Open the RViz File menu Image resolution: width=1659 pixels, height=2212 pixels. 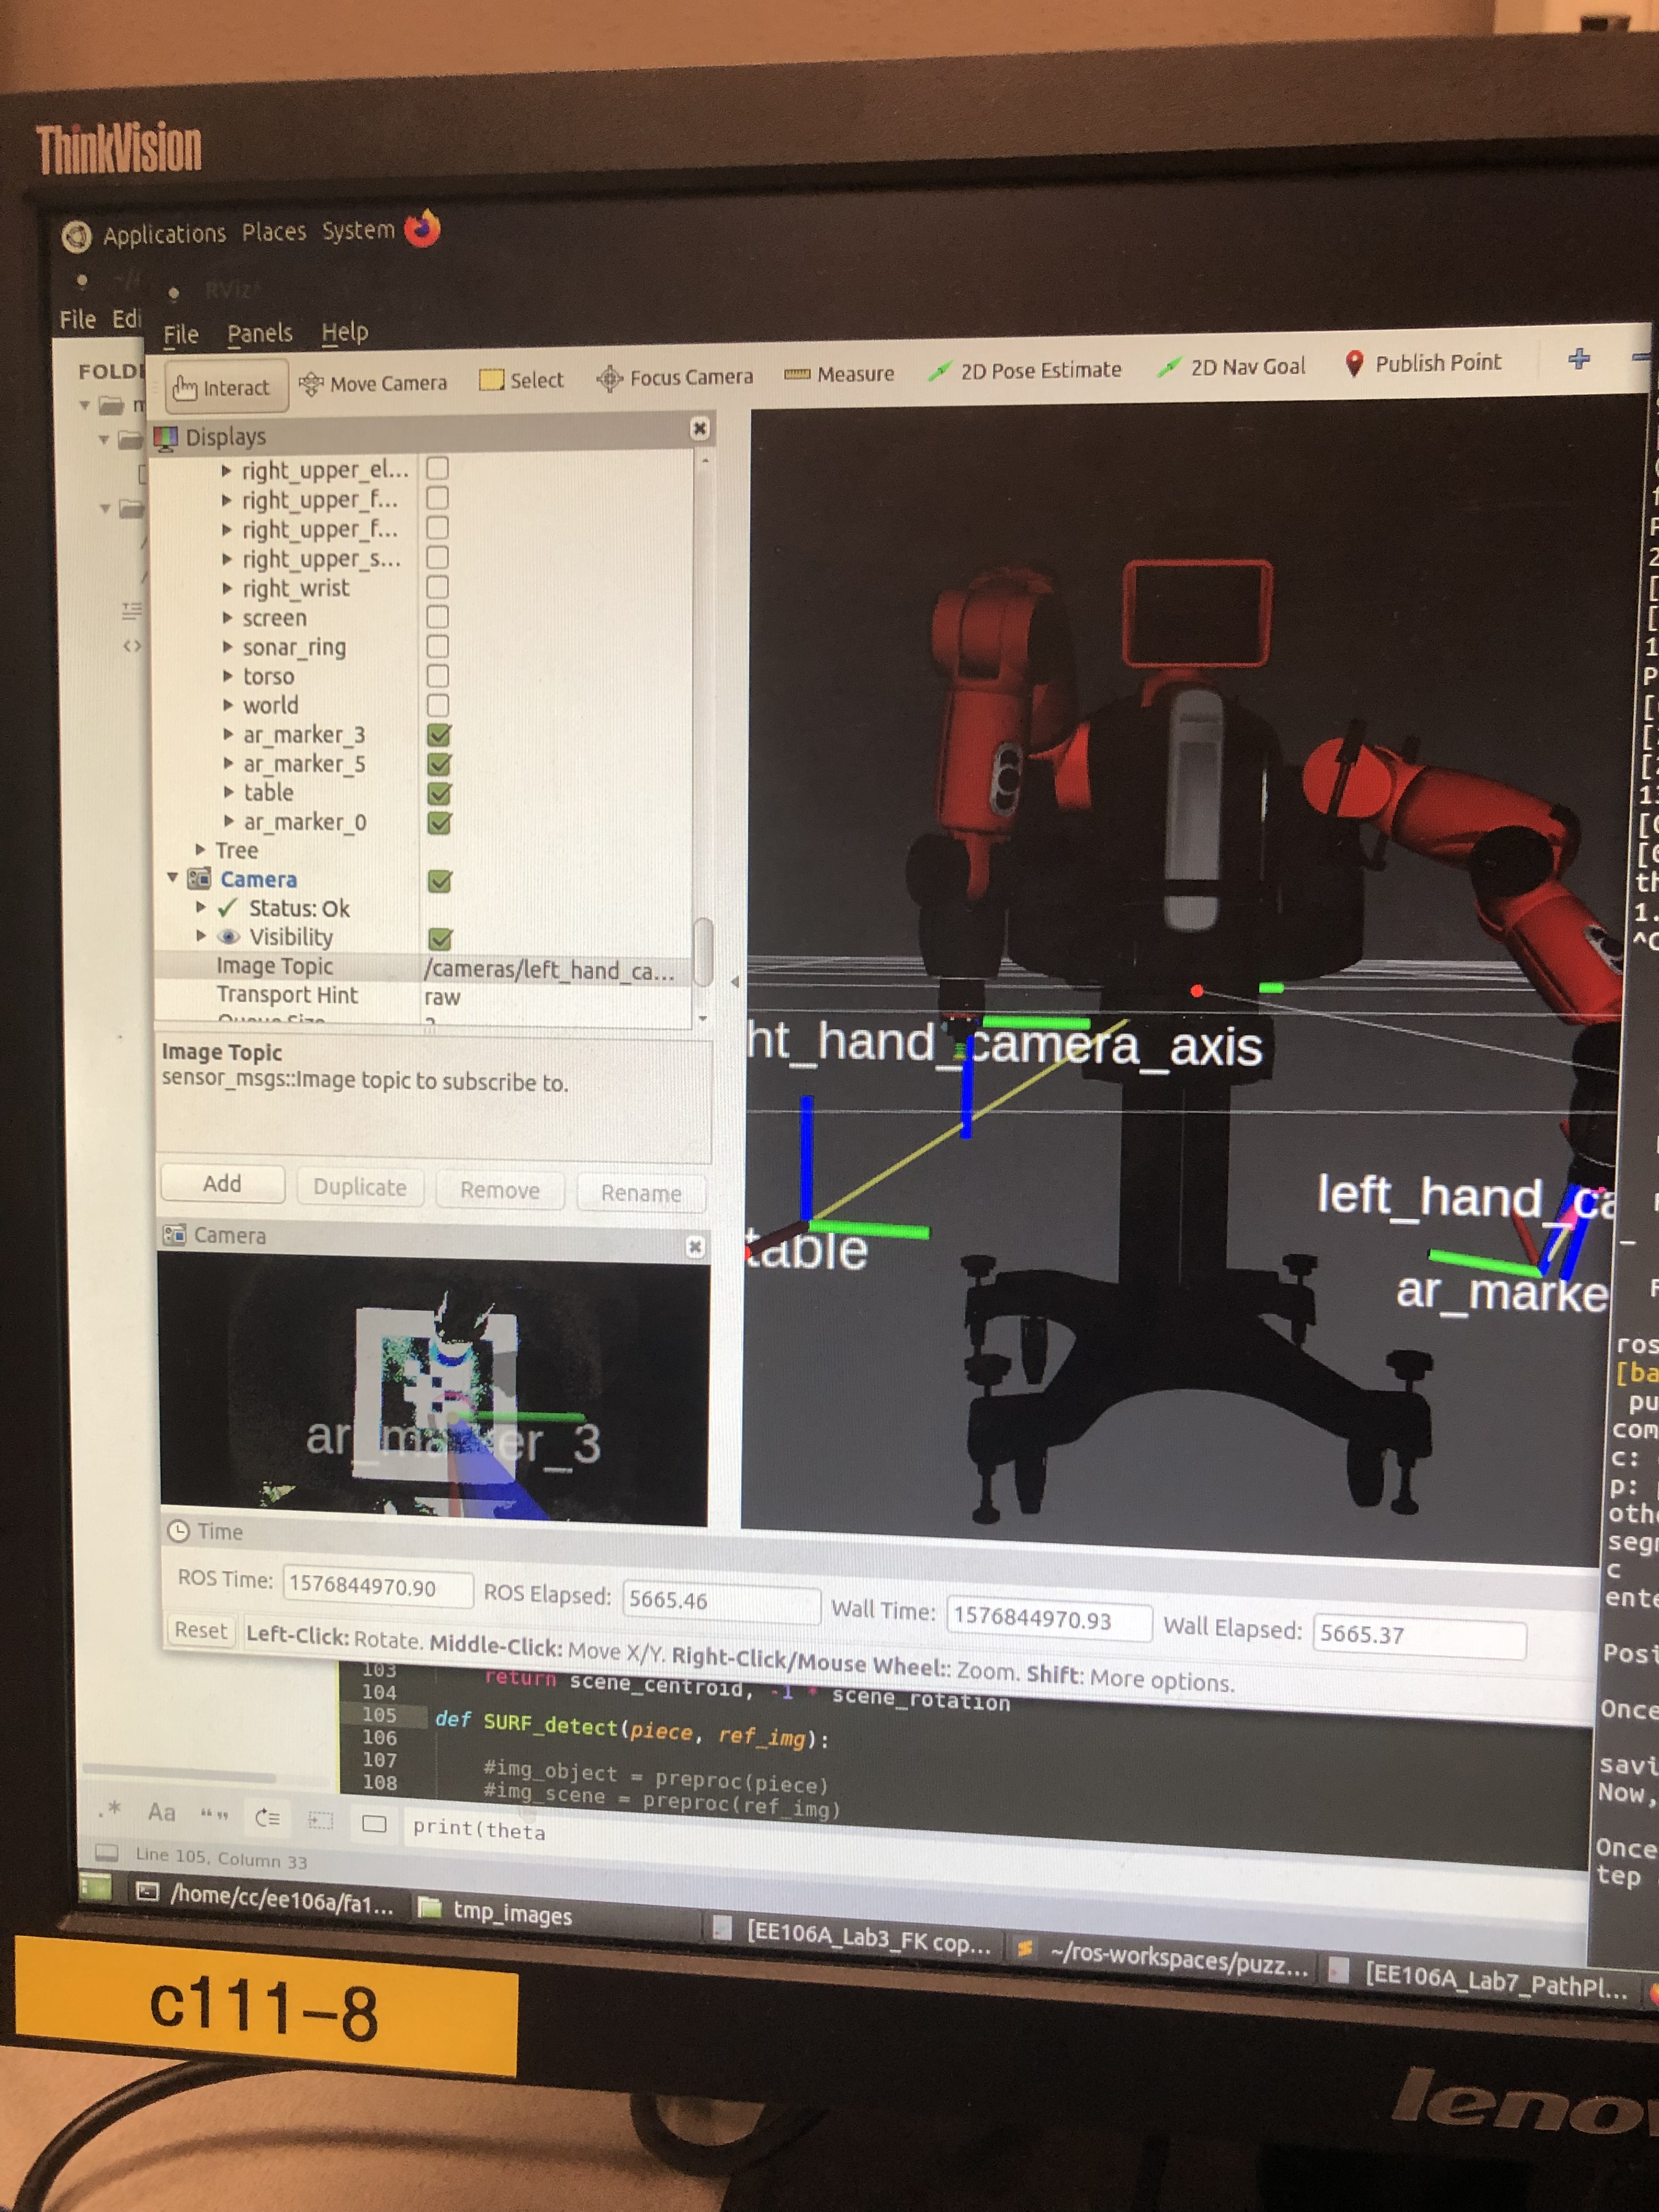pos(181,334)
